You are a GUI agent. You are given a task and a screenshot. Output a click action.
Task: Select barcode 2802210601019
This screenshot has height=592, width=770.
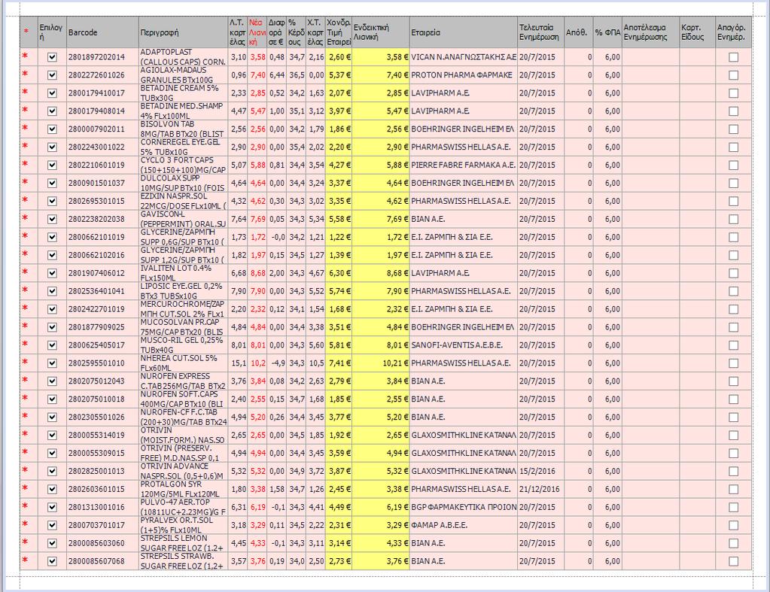click(x=102, y=165)
